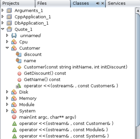Screen dimensions: 140x139
Task: Click the main function F icon
Action: click(x=14, y=117)
